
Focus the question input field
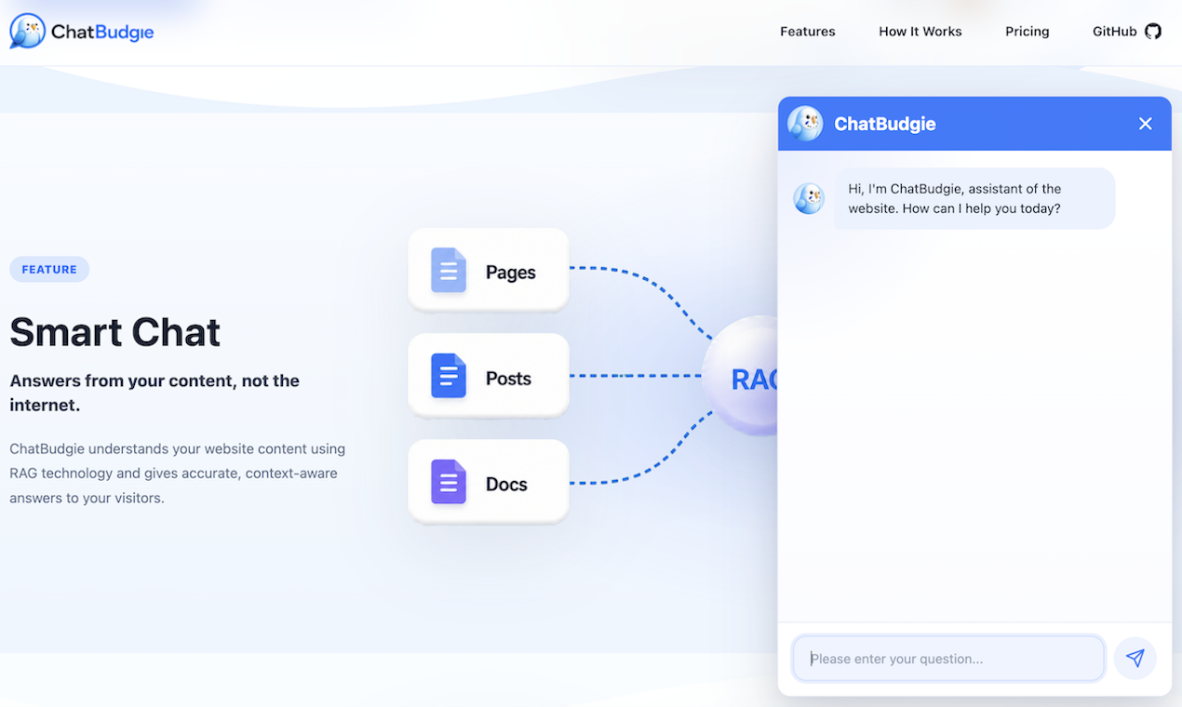point(948,659)
